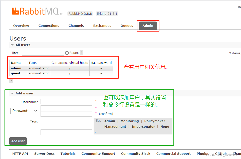The height and width of the screenshot is (159, 241).
Task: Switch to the Queues tab
Action: click(x=127, y=26)
